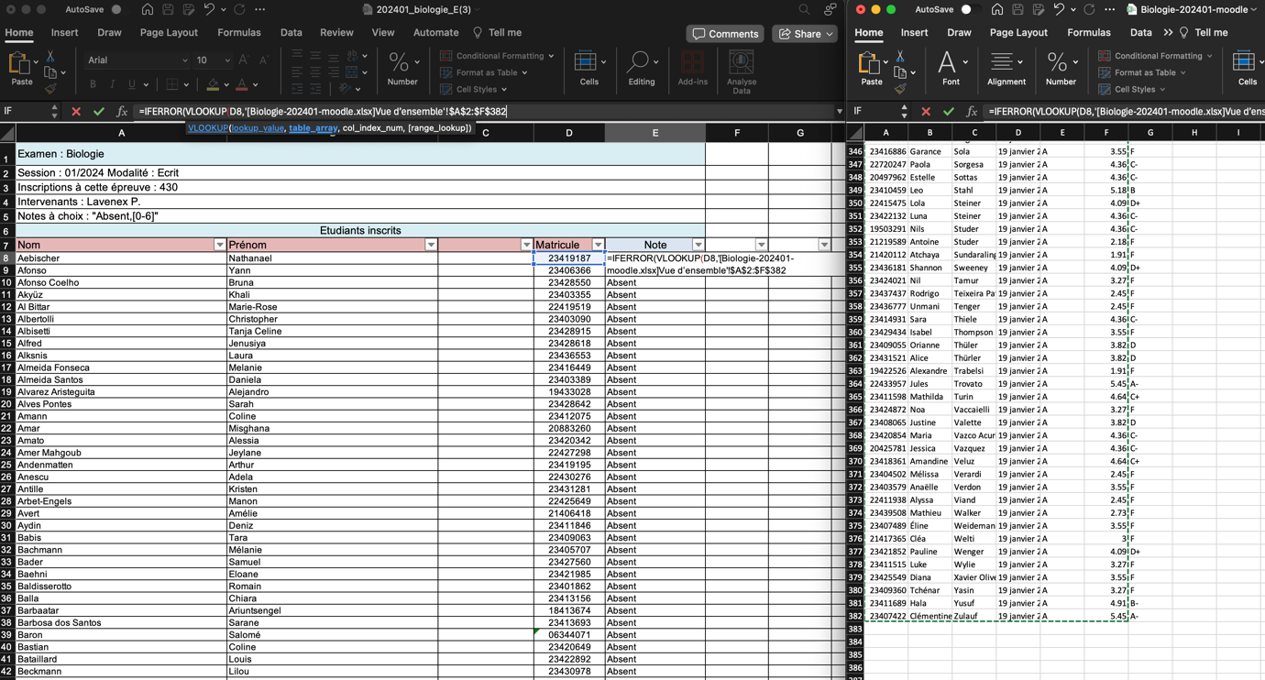
Task: Switch to the Formulas ribbon tab
Action: click(x=239, y=32)
